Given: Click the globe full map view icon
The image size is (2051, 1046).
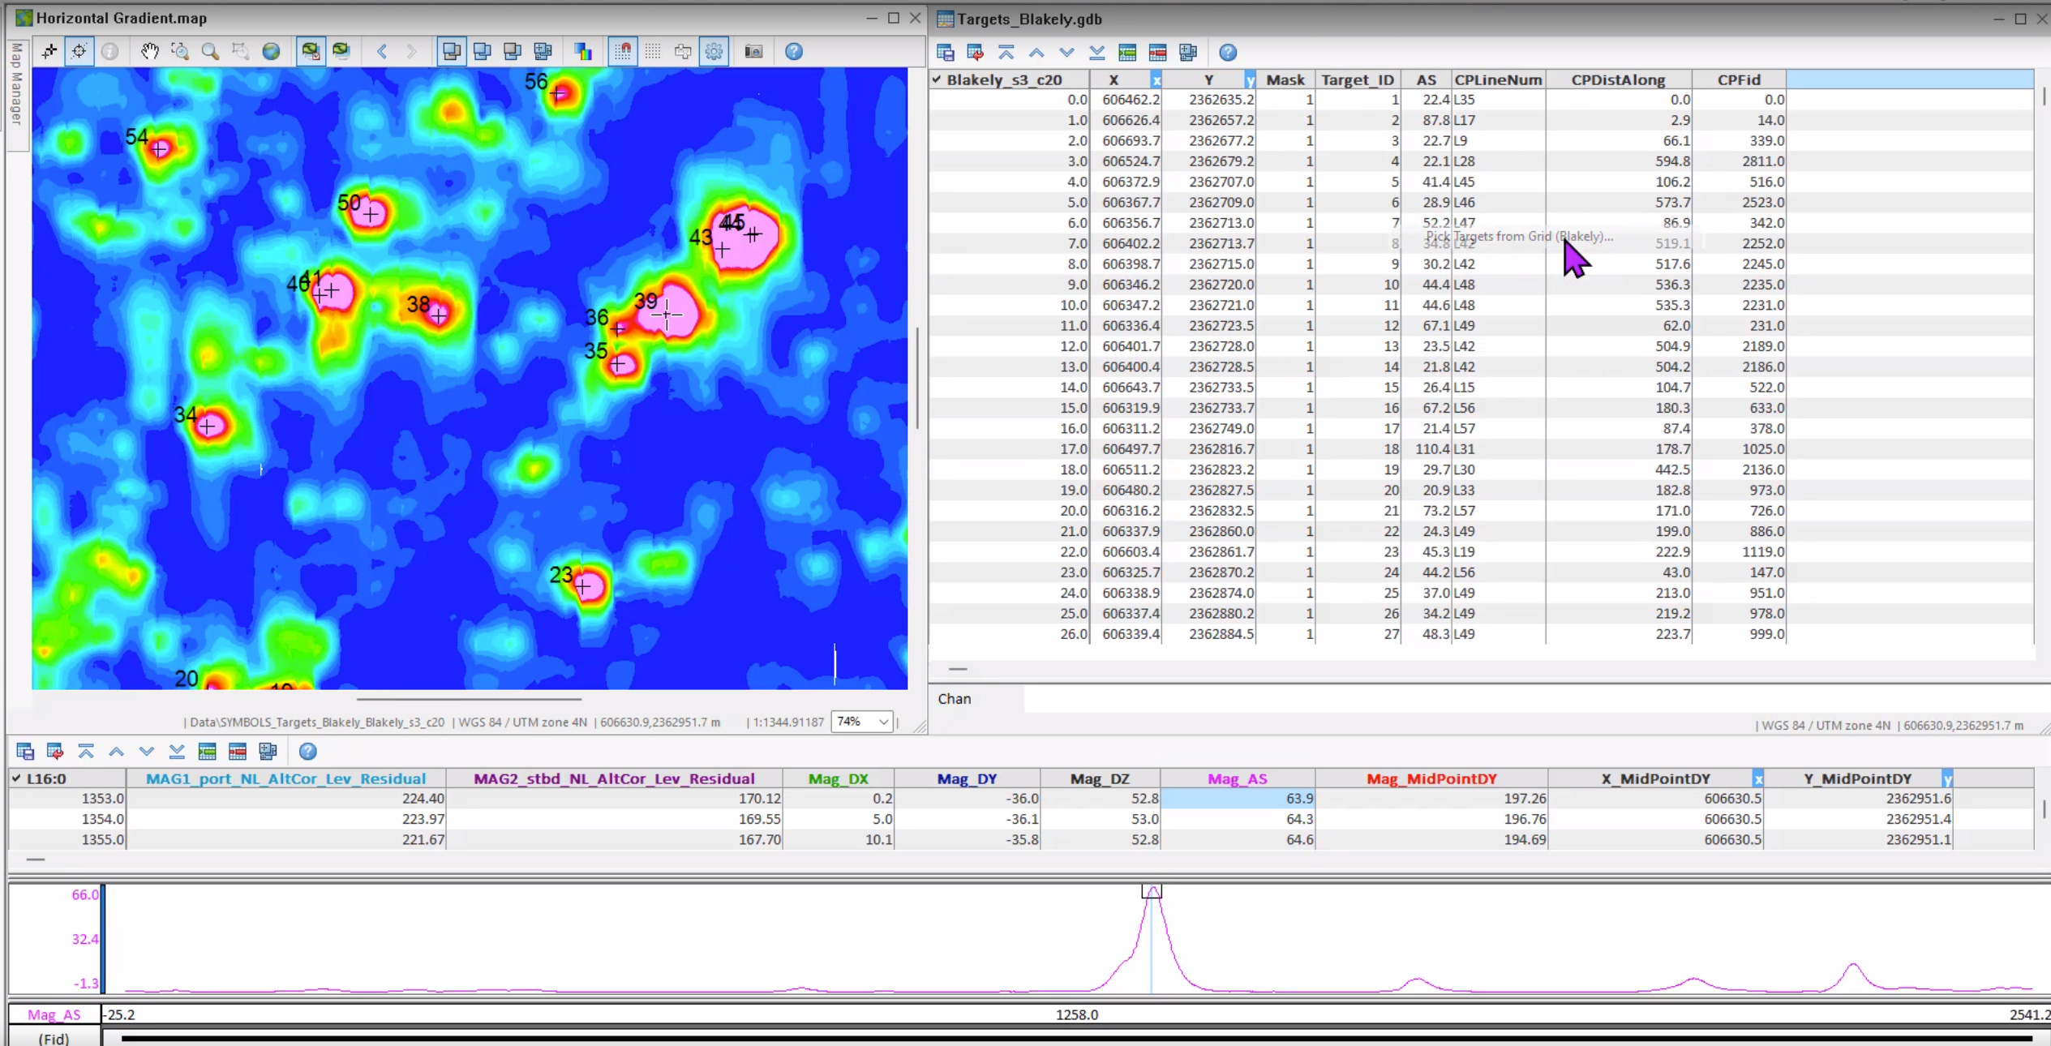Looking at the screenshot, I should [x=271, y=51].
